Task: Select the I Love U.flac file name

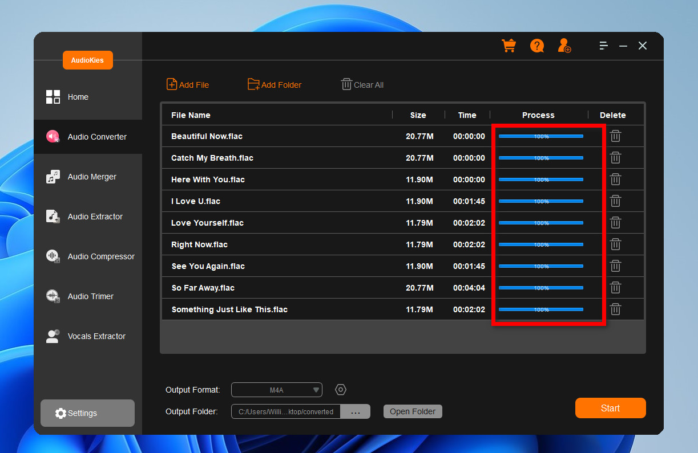Action: pyautogui.click(x=196, y=201)
